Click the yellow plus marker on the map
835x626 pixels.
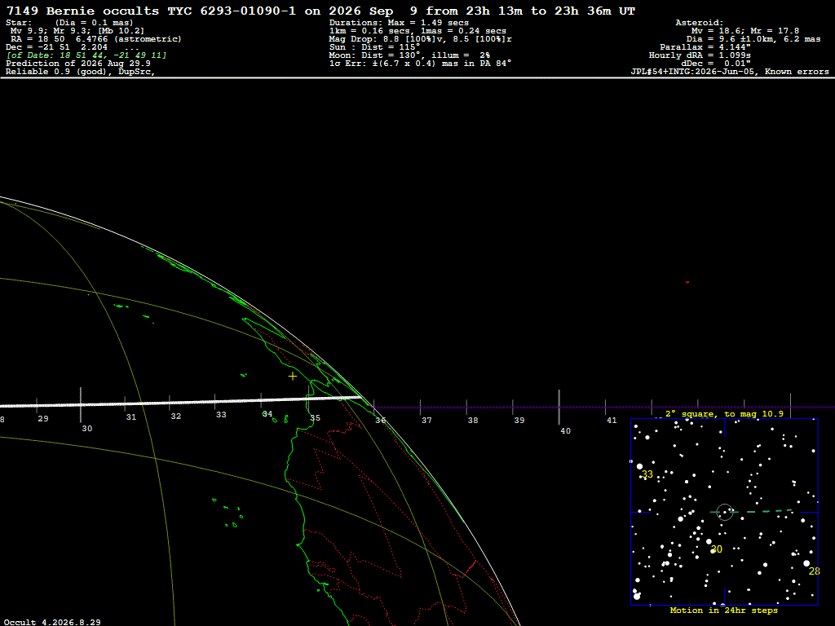coord(293,377)
